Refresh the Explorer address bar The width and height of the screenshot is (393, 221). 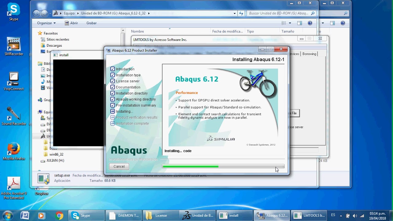pyautogui.click(x=241, y=13)
